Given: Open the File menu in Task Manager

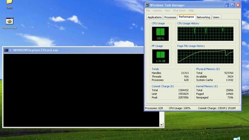Looking at the screenshot, I should 148,10.
